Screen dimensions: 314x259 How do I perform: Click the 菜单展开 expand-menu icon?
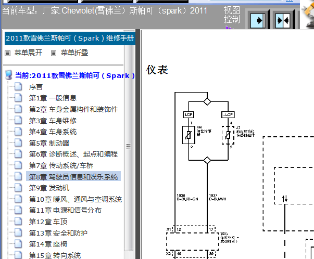pyautogui.click(x=8, y=53)
